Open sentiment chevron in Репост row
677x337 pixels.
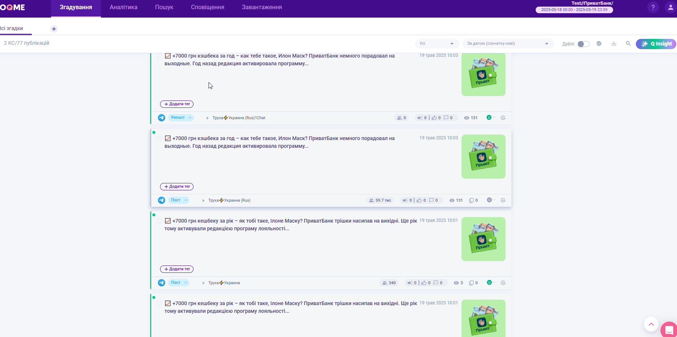(494, 117)
